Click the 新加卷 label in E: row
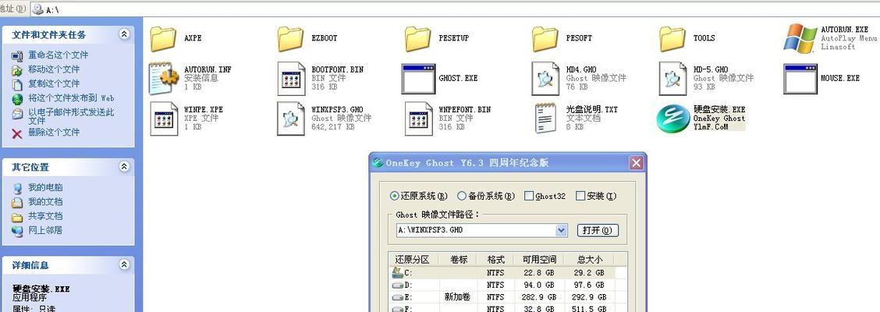Viewport: 880px width, 312px height. [x=457, y=297]
